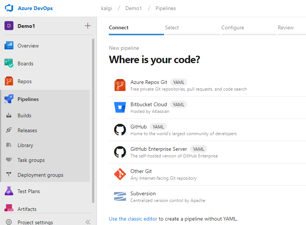Image resolution: width=306 pixels, height=225 pixels.
Task: Select Pipelines breadcrumb in header
Action: [x=165, y=9]
